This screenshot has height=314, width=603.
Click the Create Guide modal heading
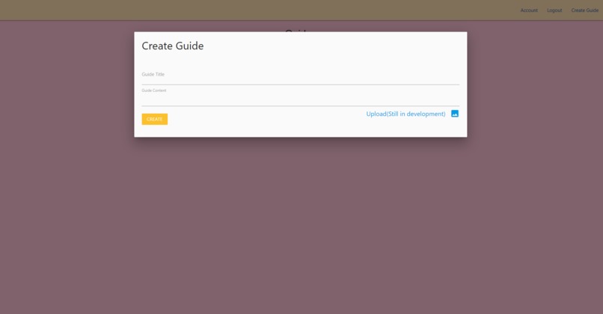(173, 46)
